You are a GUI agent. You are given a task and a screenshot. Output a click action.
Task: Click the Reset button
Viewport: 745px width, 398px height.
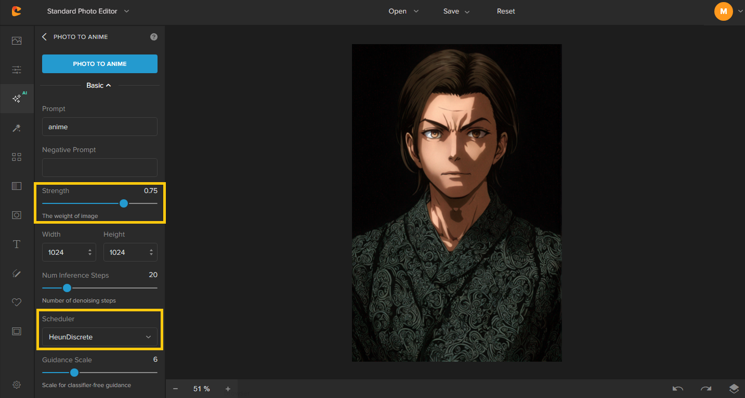point(506,11)
